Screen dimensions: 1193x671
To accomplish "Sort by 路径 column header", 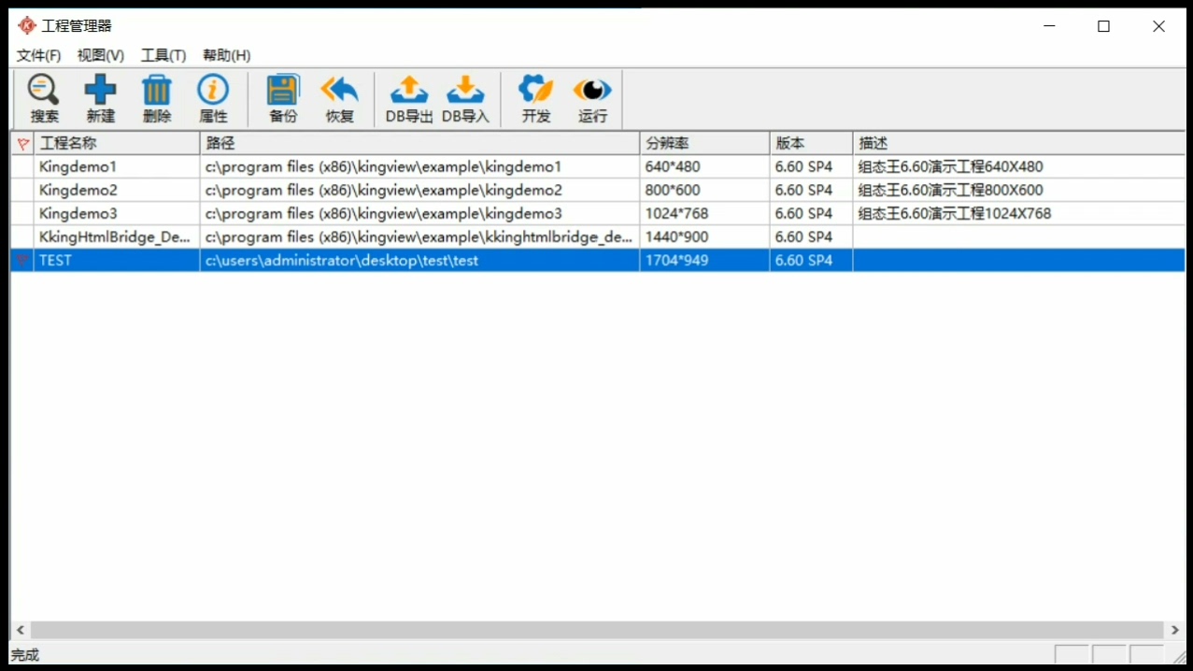I will tap(419, 143).
